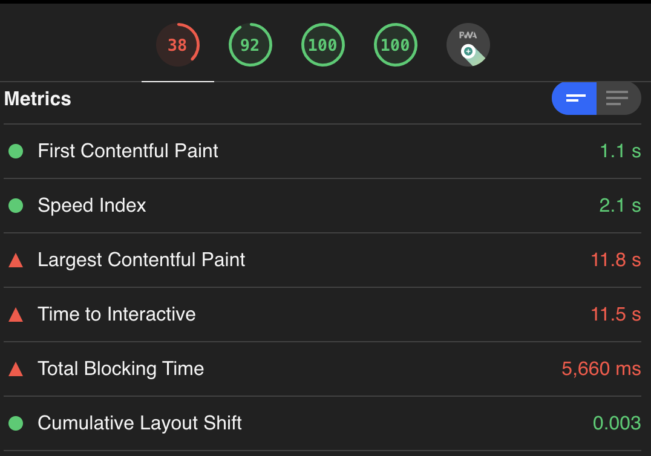Viewport: 651px width, 456px height.
Task: Open the Accessibility score gauge showing 92
Action: pos(250,45)
